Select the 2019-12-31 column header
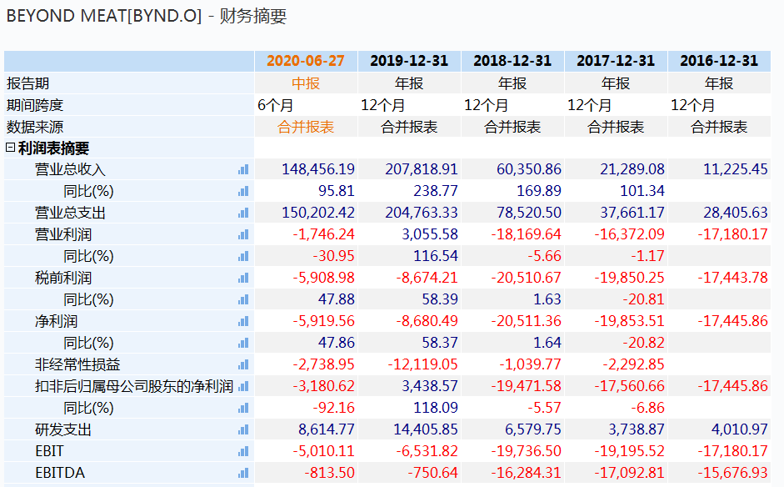Screen dimensions: 784x487 point(409,61)
